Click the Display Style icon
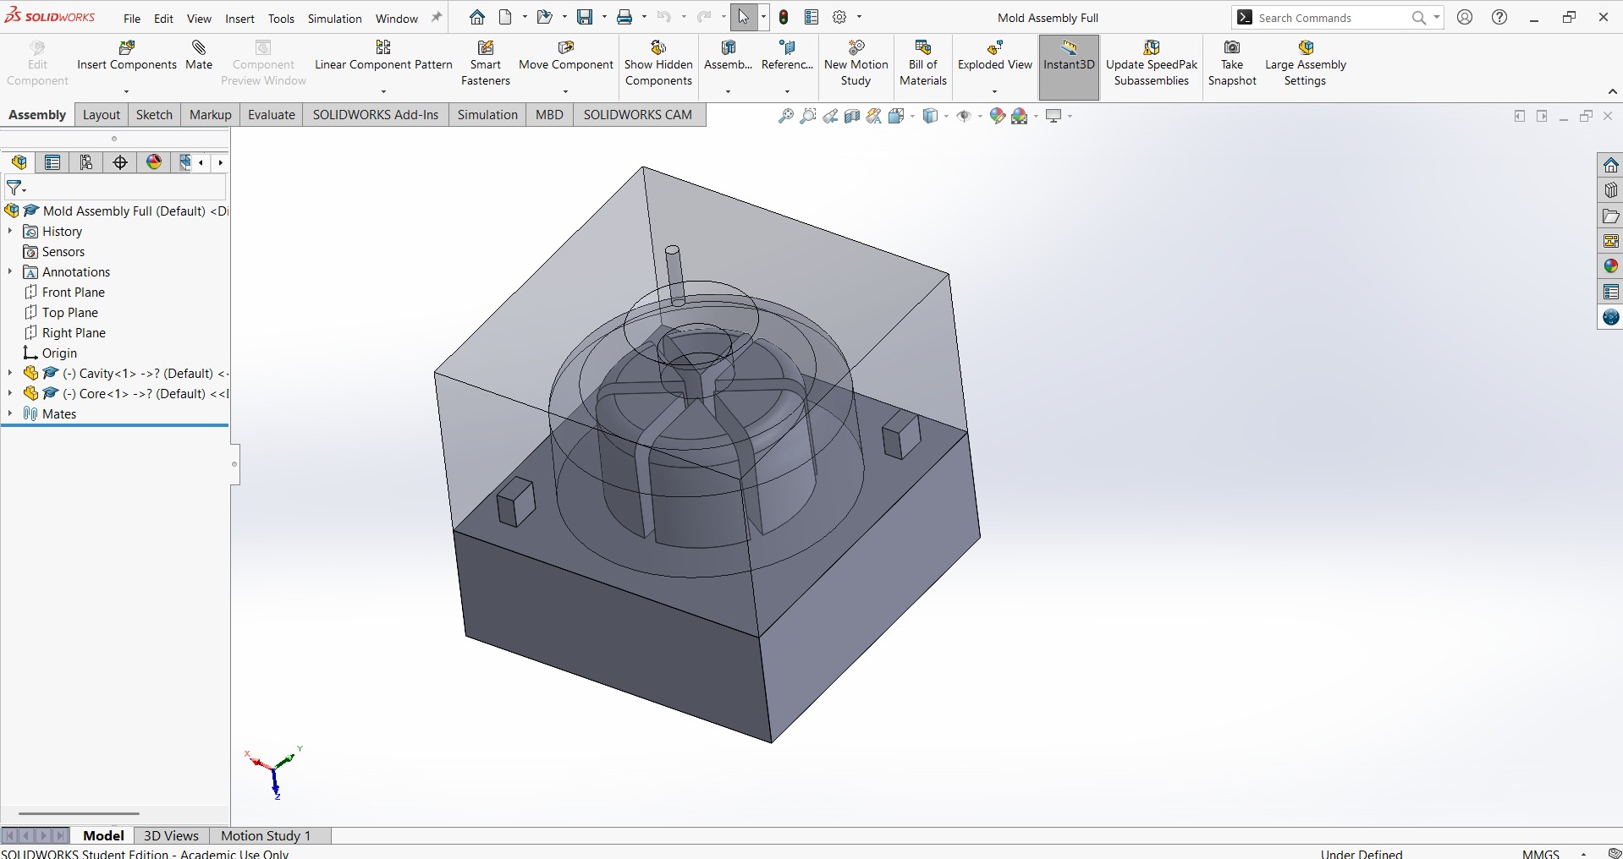The width and height of the screenshot is (1623, 859). coord(931,116)
